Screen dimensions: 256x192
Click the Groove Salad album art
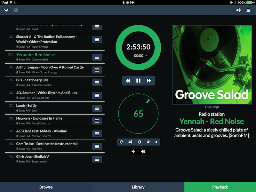click(212, 65)
